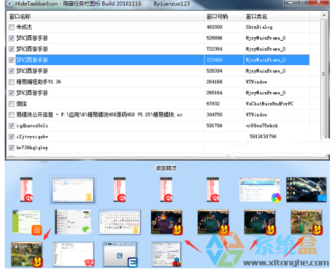Select the iqdhaves0wls window name
The image size is (336, 271).
(32, 126)
